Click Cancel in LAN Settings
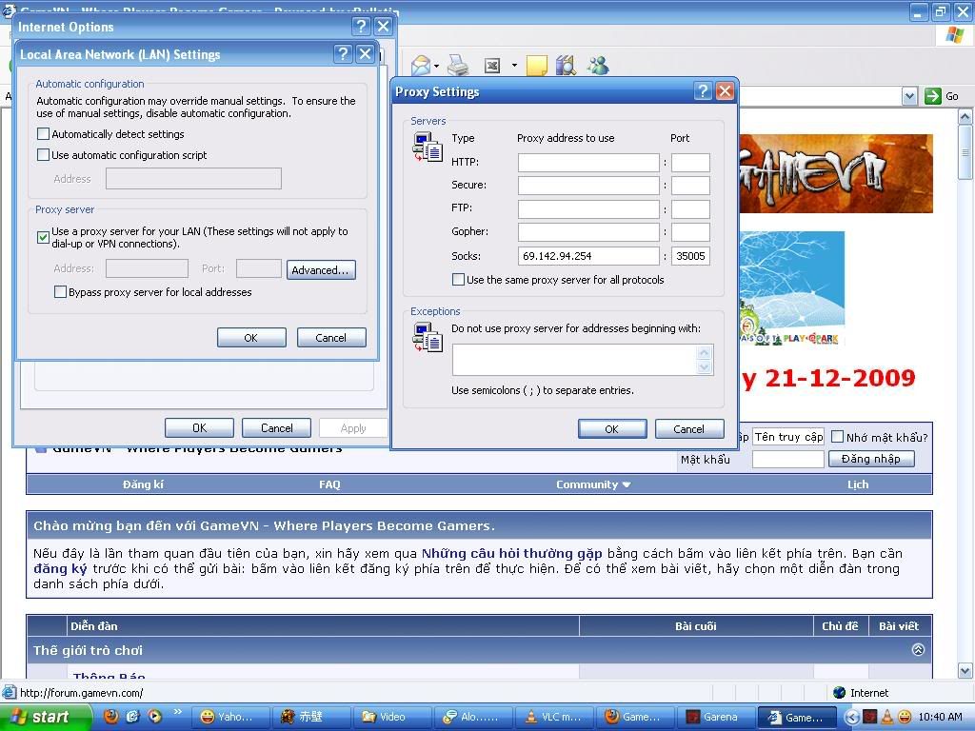The height and width of the screenshot is (731, 975). point(331,338)
